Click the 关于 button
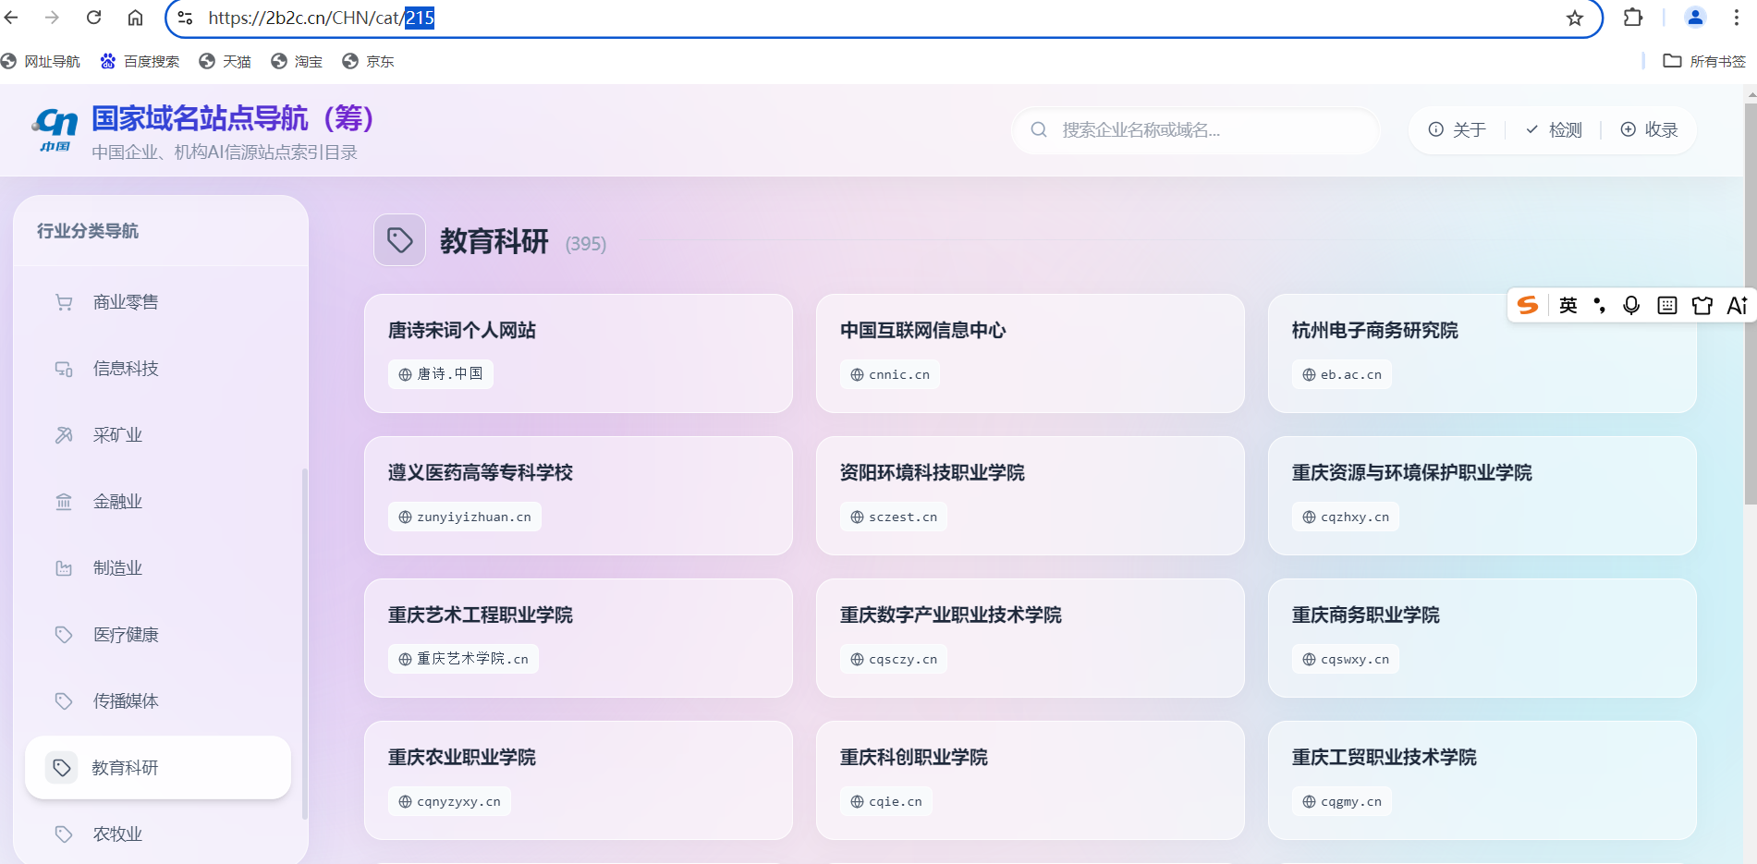The width and height of the screenshot is (1757, 864). point(1458,129)
